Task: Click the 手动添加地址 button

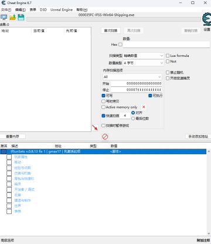Action: [198, 136]
